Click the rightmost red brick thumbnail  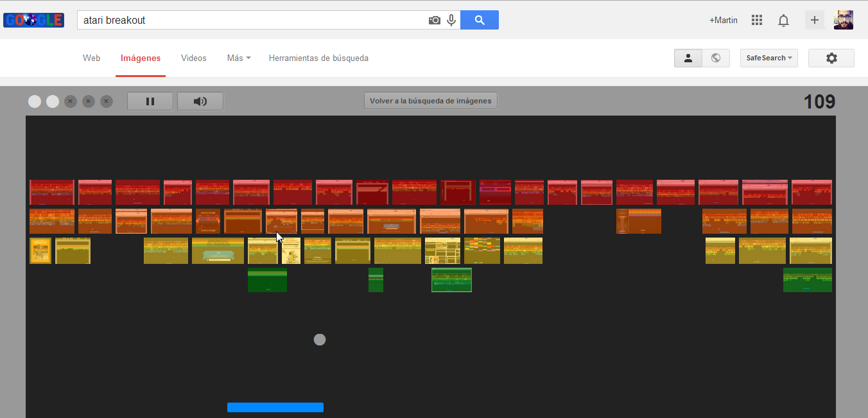coord(812,192)
